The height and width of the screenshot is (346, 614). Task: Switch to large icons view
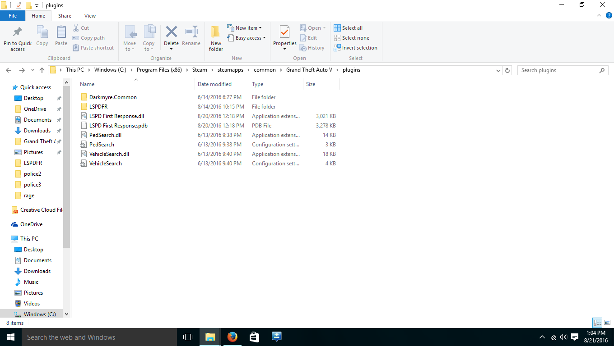click(x=608, y=323)
